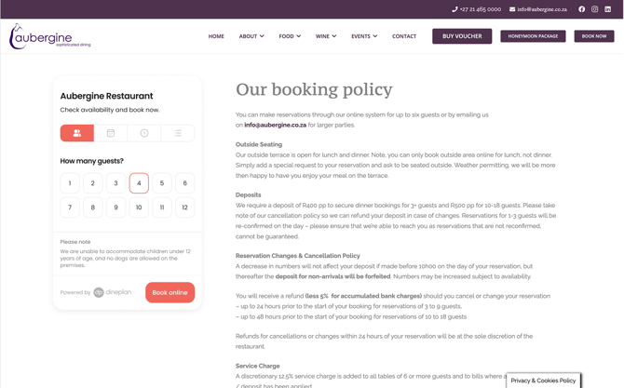Click the Book online button
The width and height of the screenshot is (624, 388).
tap(170, 292)
